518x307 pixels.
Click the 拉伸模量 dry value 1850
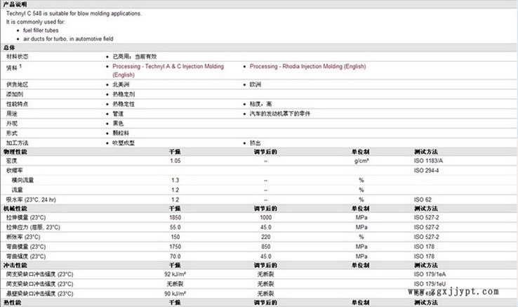click(175, 218)
